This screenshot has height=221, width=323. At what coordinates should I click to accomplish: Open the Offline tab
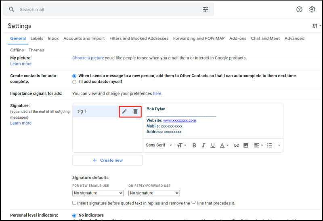17,50
